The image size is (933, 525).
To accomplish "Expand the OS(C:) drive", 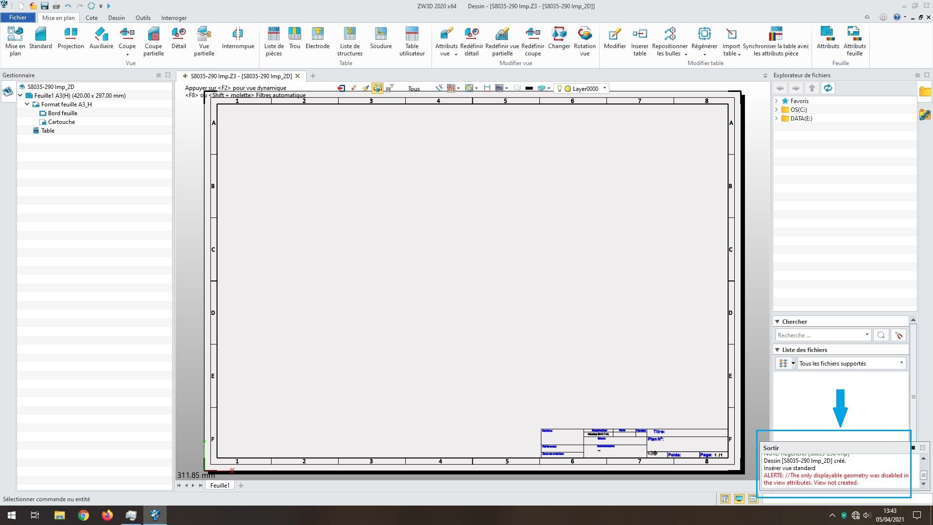I will coord(777,109).
